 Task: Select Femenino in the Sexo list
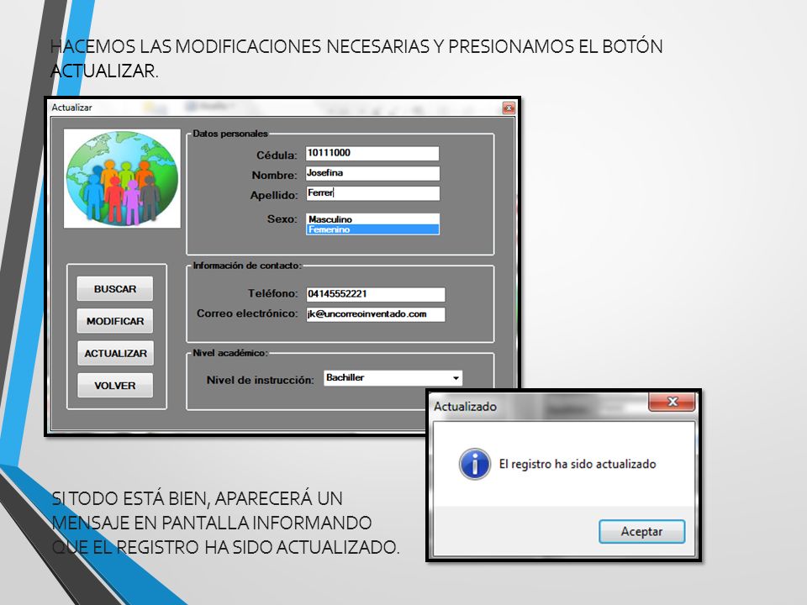[x=372, y=229]
